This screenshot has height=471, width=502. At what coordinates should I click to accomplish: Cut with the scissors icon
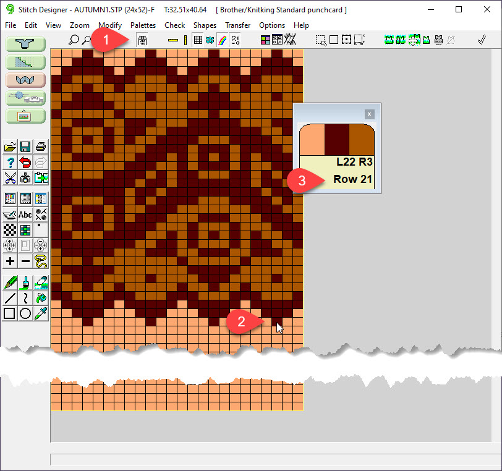click(x=10, y=177)
